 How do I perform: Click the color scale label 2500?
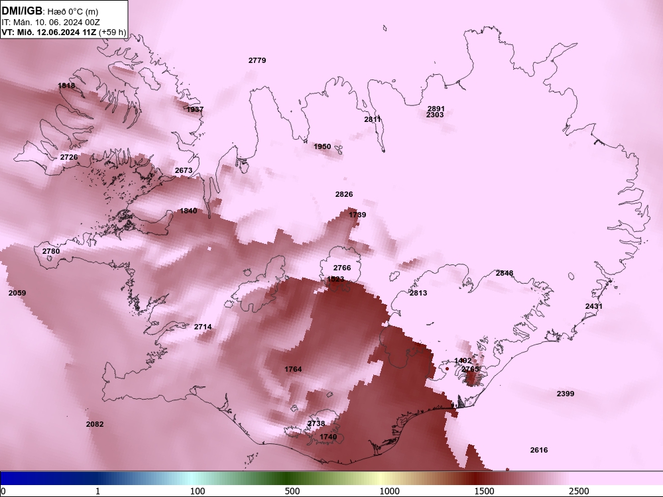(x=579, y=491)
